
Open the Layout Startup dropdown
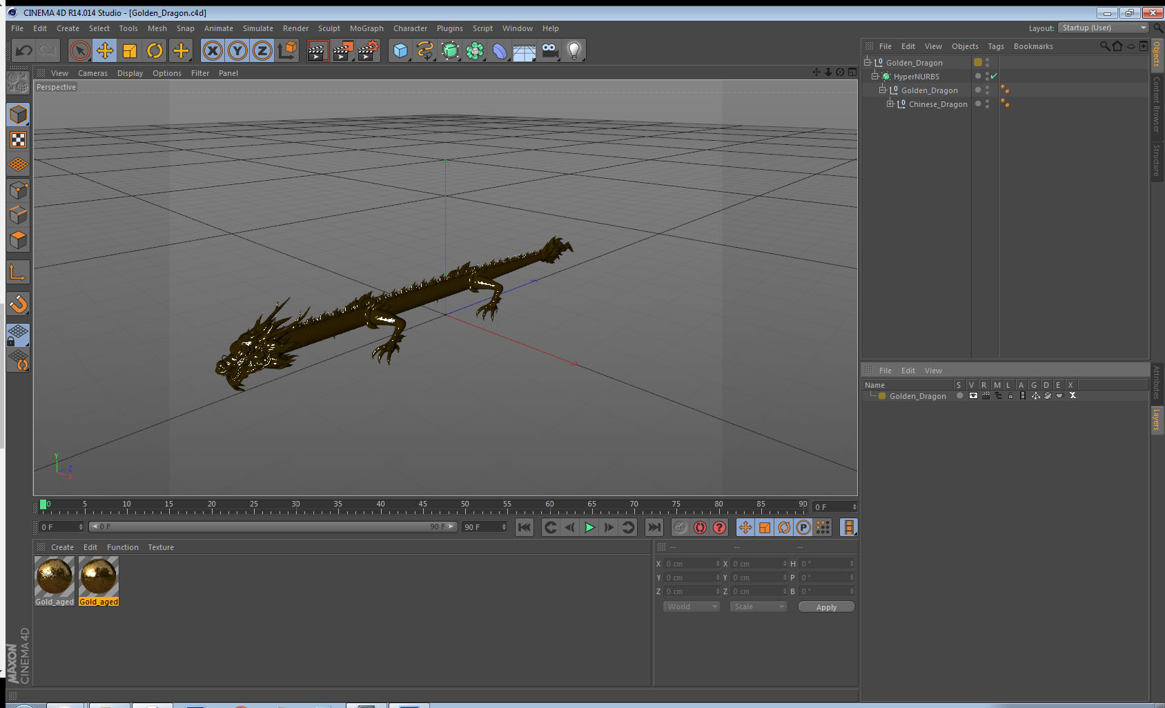1104,28
